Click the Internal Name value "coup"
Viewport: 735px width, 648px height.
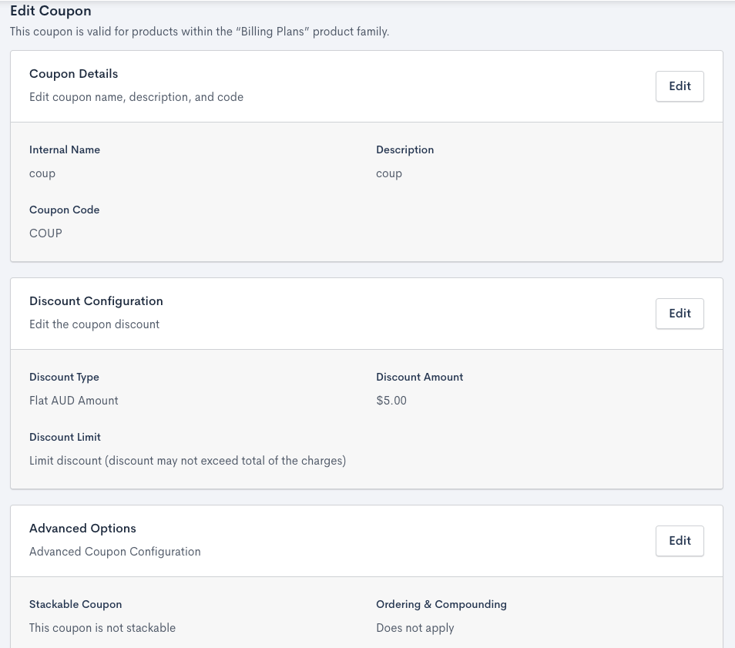(42, 173)
